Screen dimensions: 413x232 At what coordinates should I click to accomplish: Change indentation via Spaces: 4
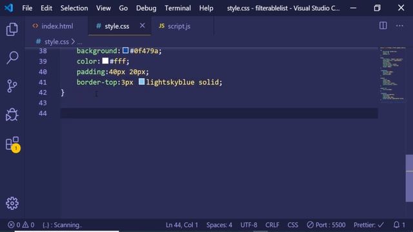[219, 225]
